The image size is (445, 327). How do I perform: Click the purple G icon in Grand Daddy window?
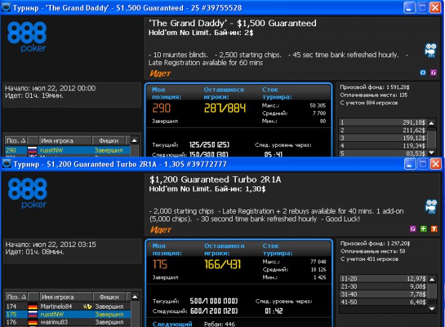434,73
